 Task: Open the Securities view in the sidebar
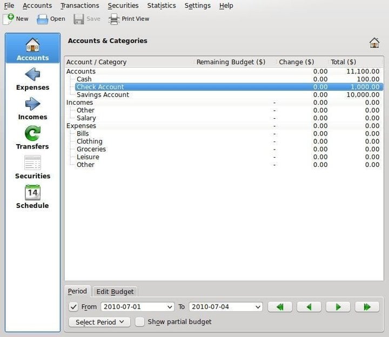(x=32, y=167)
